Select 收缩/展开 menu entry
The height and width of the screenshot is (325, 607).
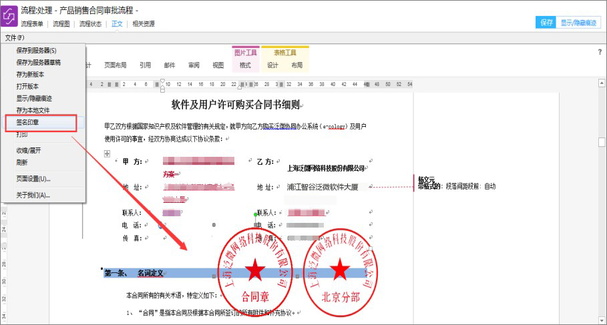click(28, 151)
